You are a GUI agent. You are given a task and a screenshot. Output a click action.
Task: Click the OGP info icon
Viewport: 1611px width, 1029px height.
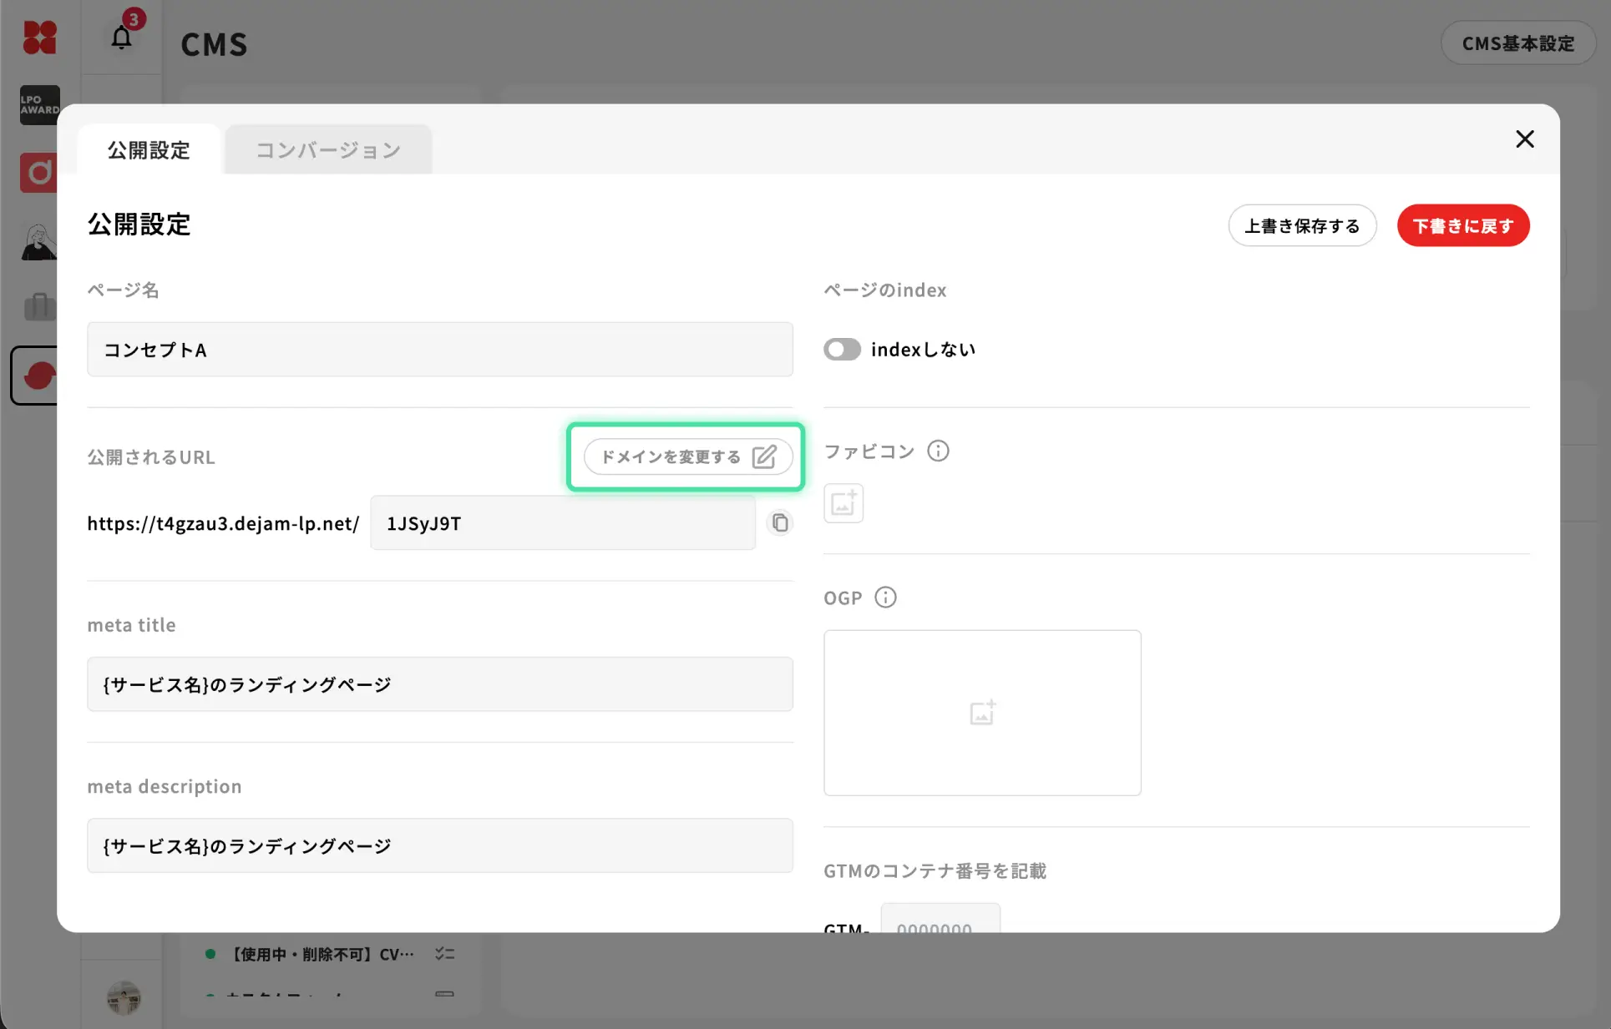885,598
